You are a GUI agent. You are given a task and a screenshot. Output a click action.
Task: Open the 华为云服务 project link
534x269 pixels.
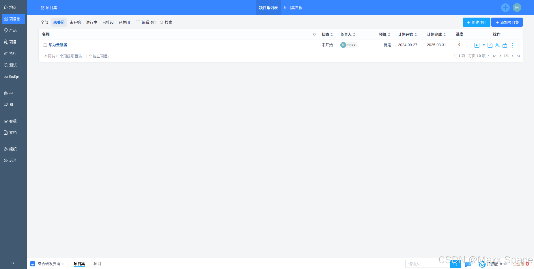pos(58,45)
